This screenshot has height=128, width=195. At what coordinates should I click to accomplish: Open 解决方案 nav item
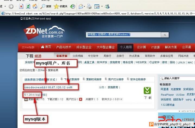point(171,47)
